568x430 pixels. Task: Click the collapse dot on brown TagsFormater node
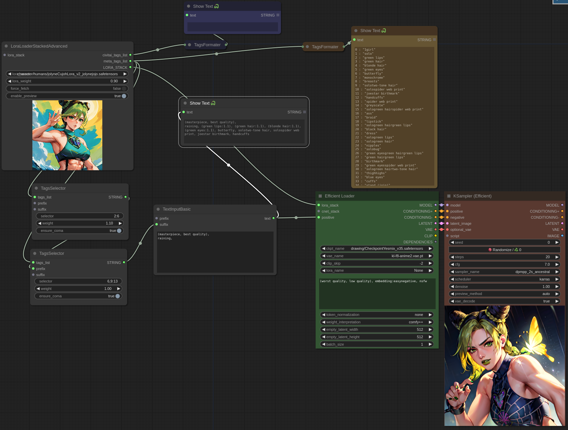[307, 47]
